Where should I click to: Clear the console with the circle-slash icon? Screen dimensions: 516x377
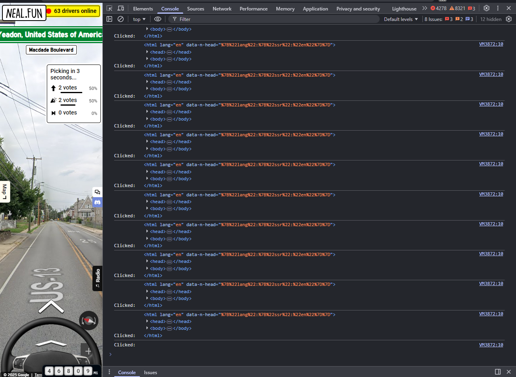[121, 19]
